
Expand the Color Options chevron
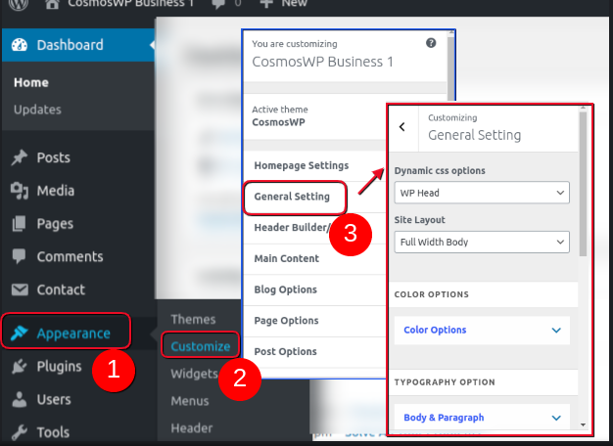(x=556, y=331)
